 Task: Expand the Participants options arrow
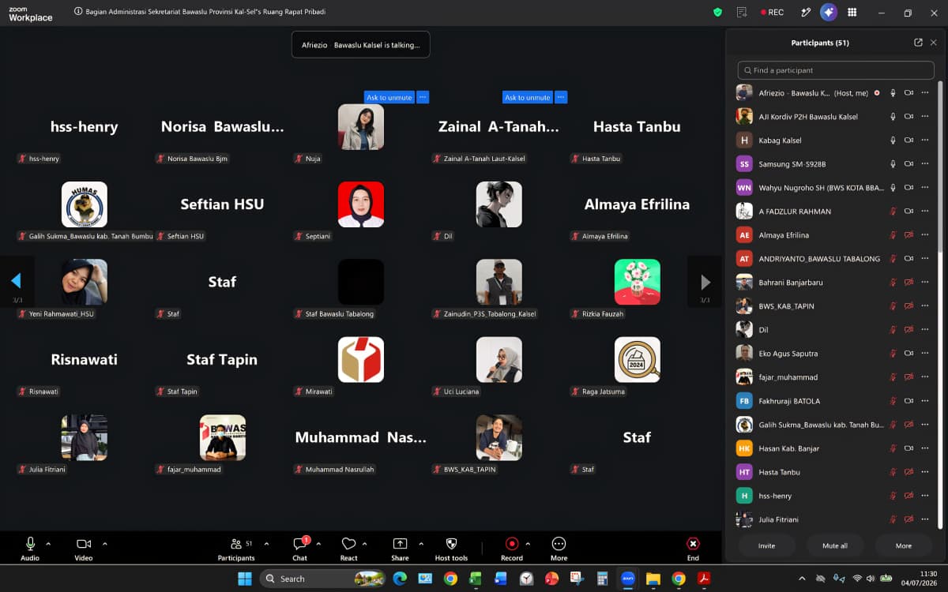pos(266,544)
